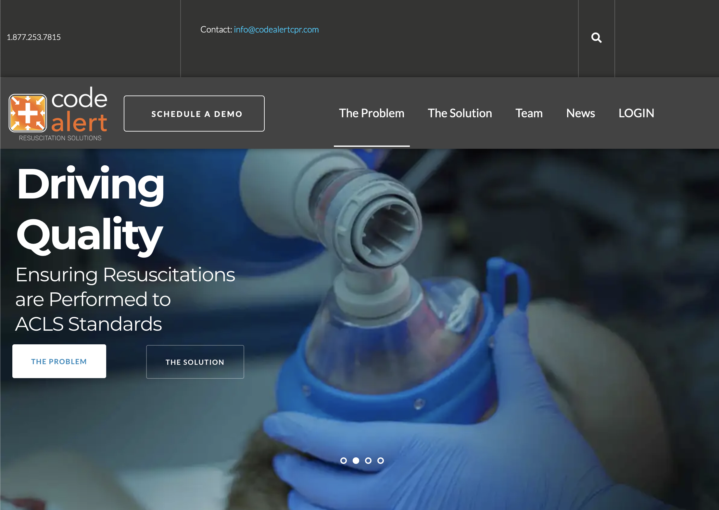Open The Problem navigation item
Screen dimensions: 719x510
tap(372, 113)
